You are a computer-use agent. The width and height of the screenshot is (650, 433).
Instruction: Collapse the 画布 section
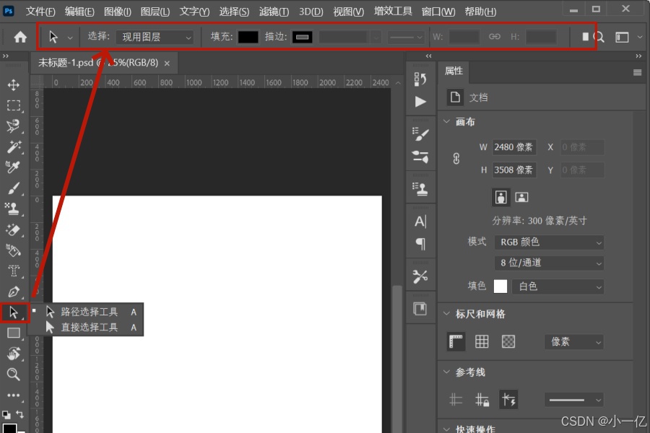click(446, 122)
